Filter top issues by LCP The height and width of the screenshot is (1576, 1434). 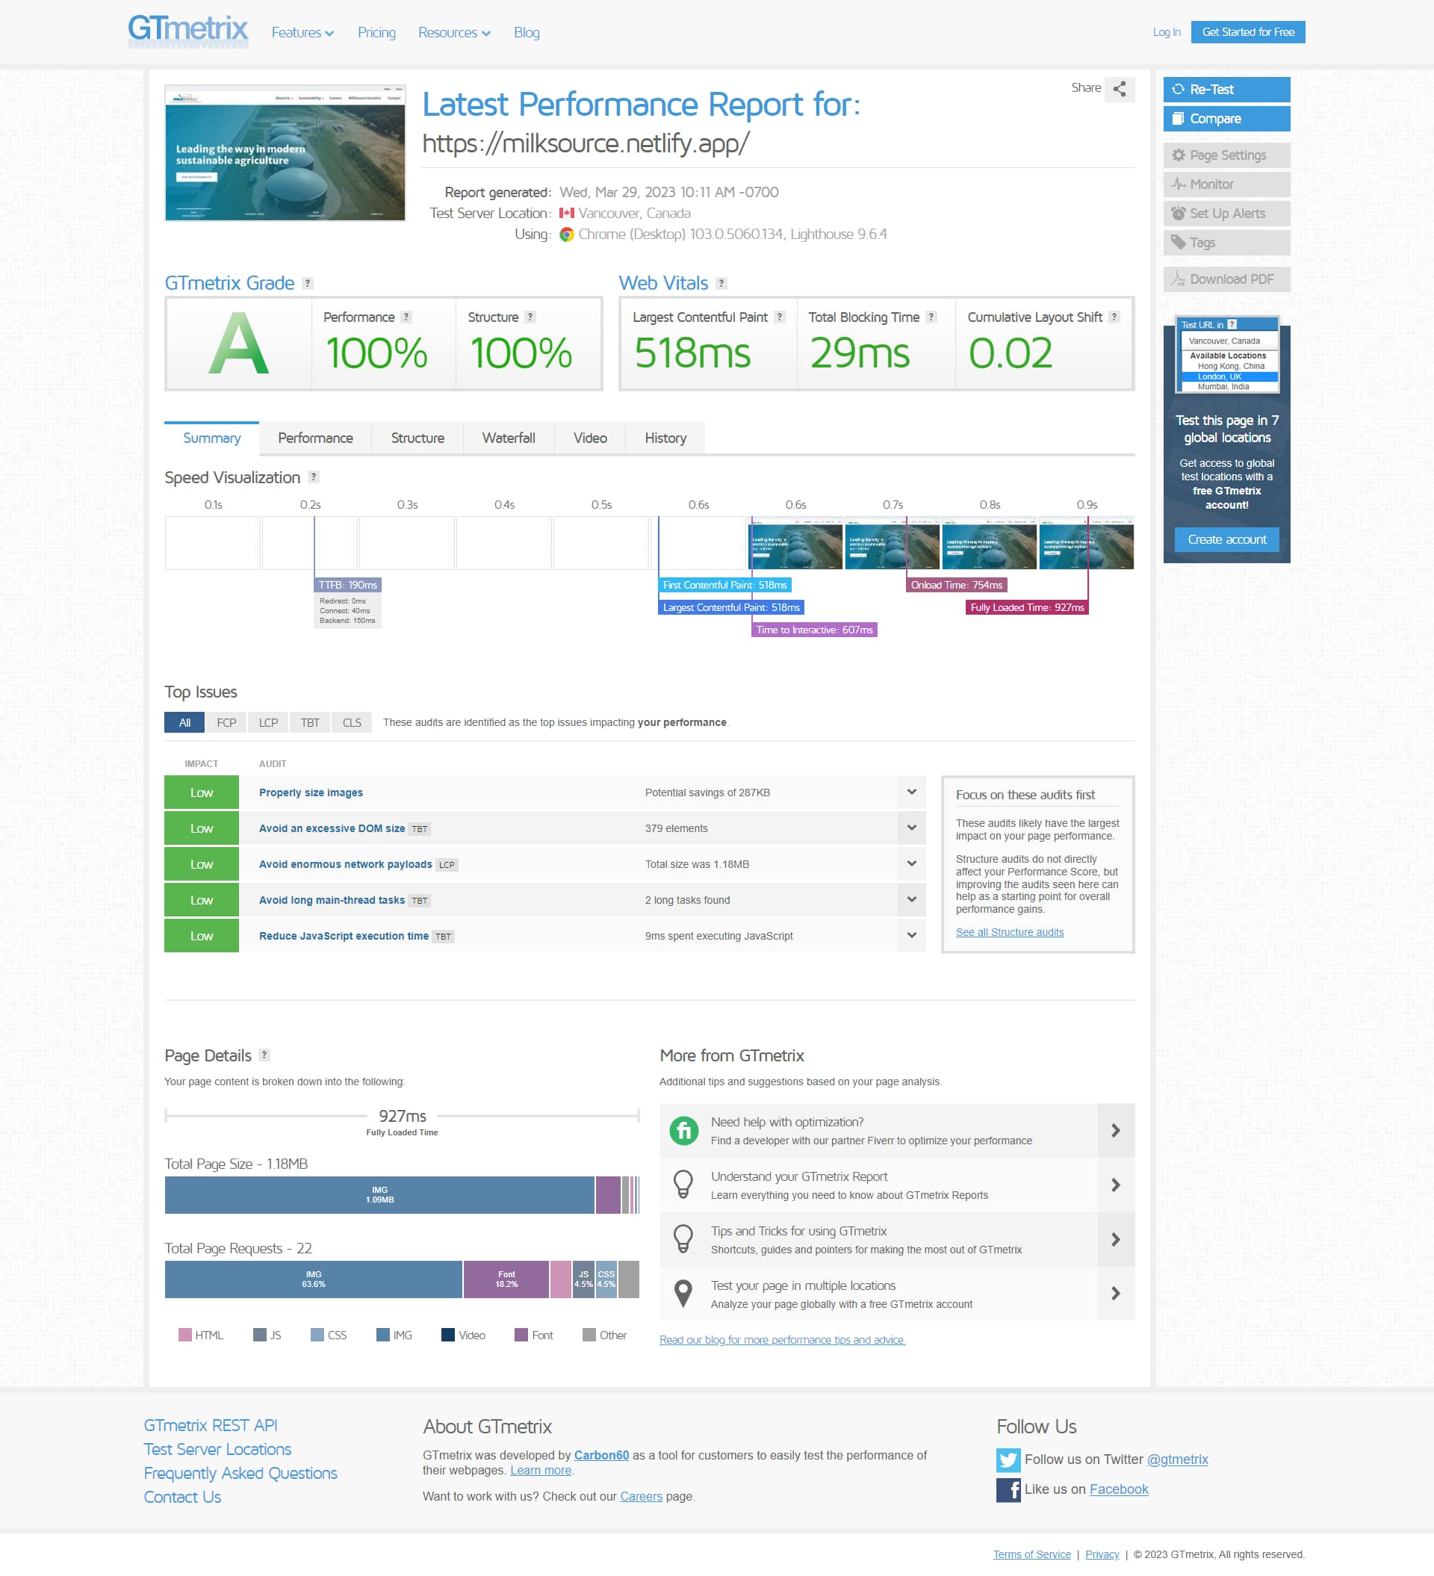coord(268,722)
